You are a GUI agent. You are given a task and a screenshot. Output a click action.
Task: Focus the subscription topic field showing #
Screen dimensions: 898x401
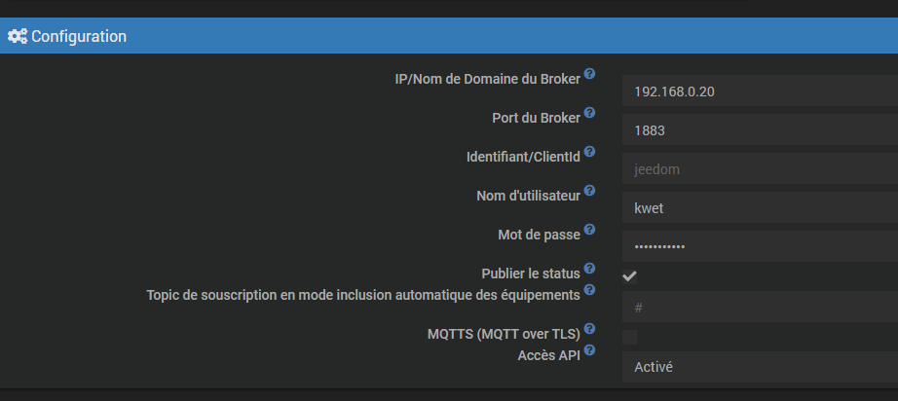click(760, 308)
